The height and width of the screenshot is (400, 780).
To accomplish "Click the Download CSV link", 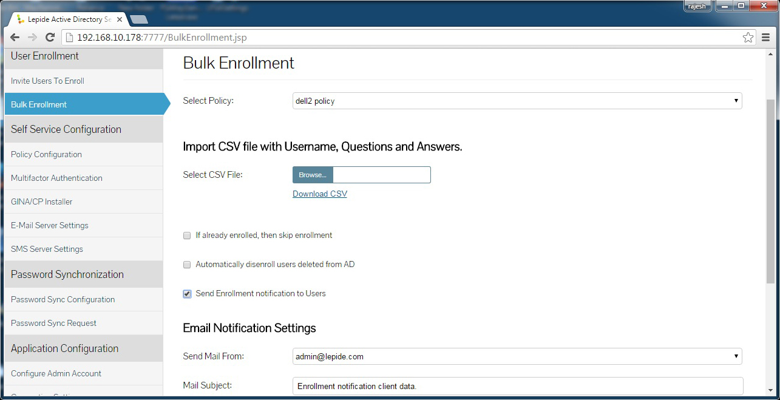I will [320, 194].
